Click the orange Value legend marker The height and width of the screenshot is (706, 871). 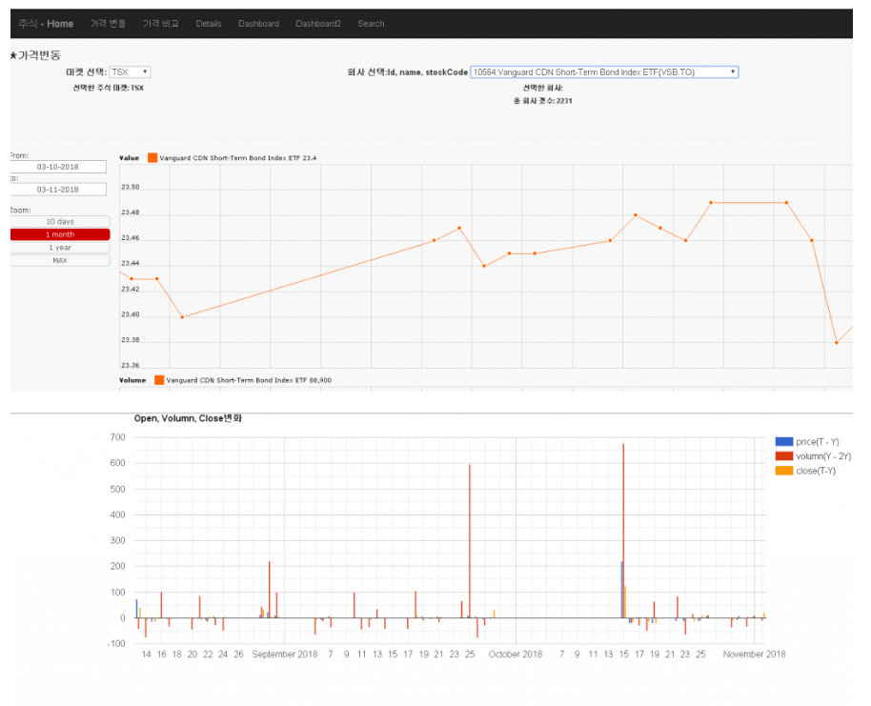tap(152, 158)
